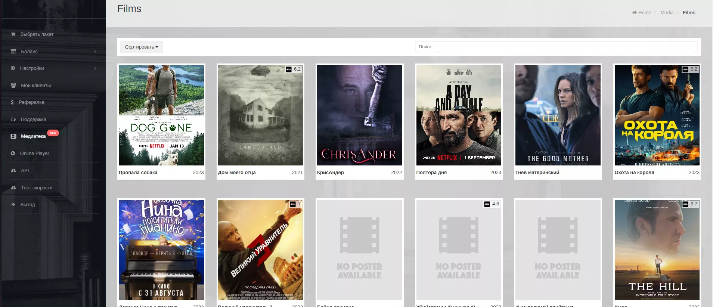Viewport: 713px width, 307px height.
Task: Click the Films page heading
Action: click(x=129, y=9)
